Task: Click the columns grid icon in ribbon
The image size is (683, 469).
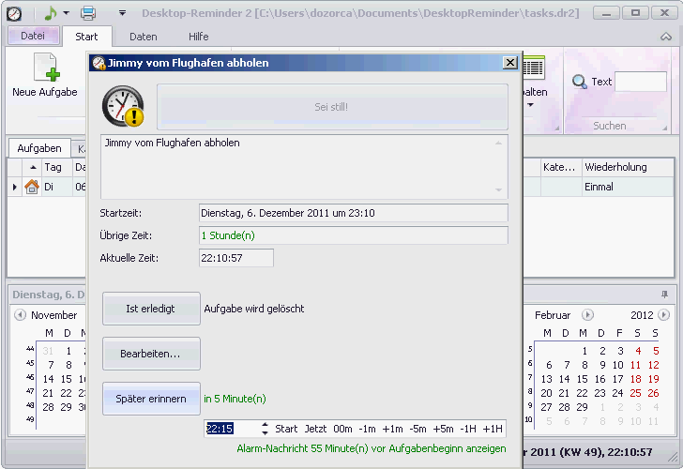Action: 534,68
